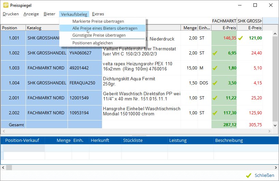Open the Drucken menu
Screen dimensions: 279x181
(x=11, y=14)
